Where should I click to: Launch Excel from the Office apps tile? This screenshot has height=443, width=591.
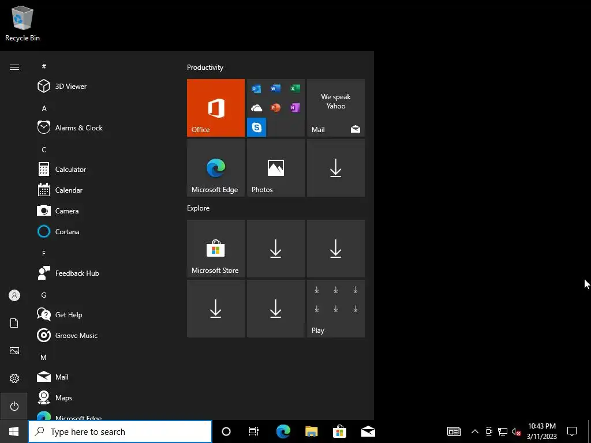[295, 88]
